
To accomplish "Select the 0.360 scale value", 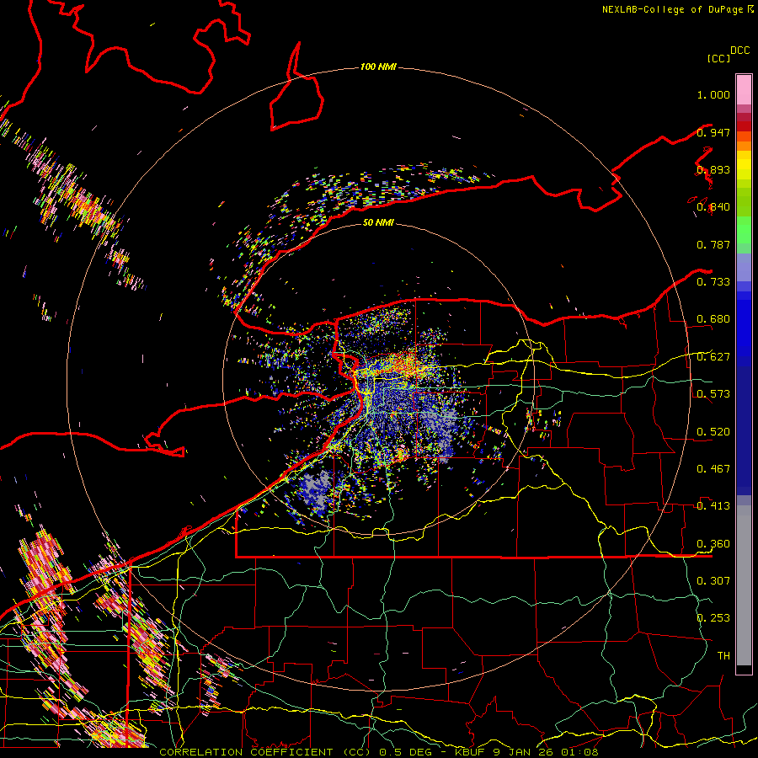I will click(713, 544).
